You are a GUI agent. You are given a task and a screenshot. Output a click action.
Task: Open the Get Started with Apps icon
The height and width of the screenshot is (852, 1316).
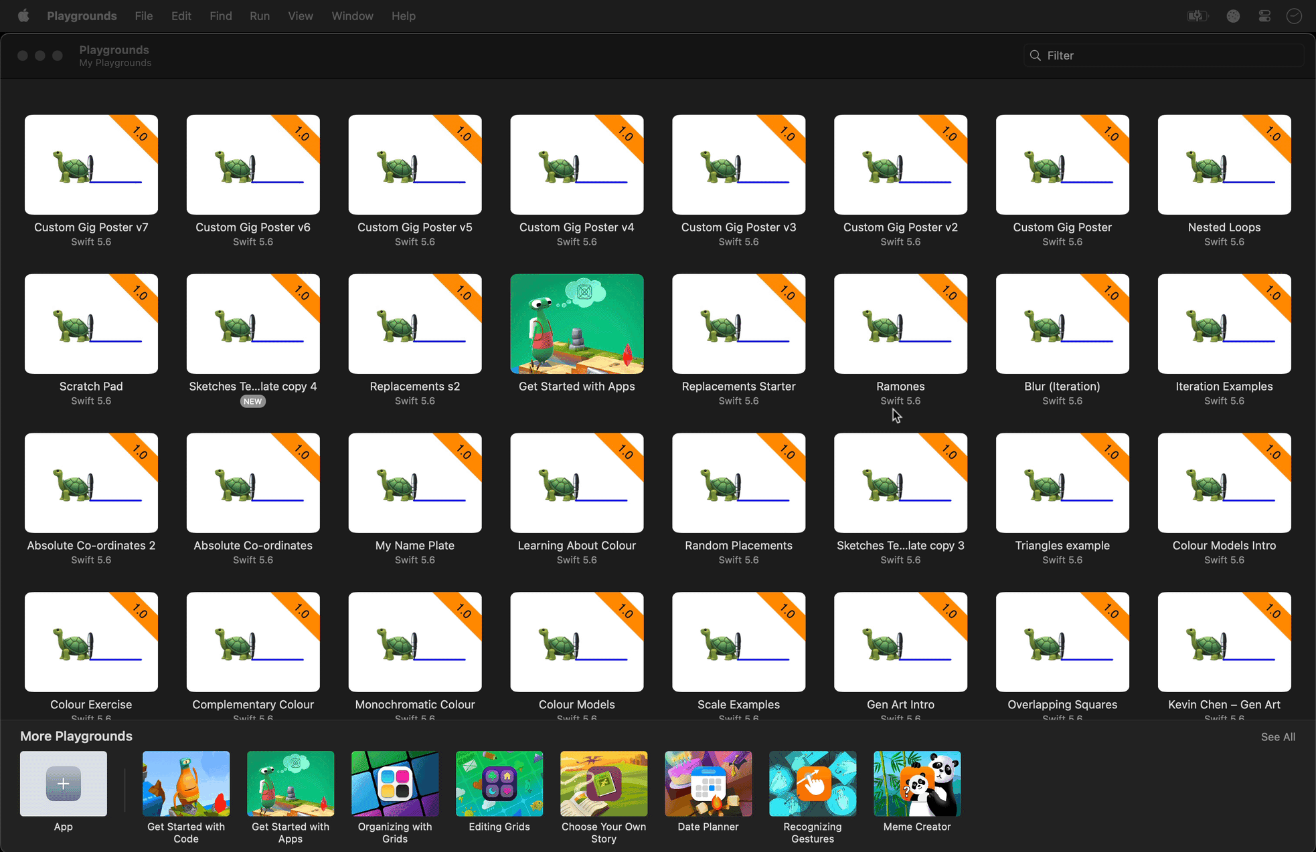(x=290, y=784)
